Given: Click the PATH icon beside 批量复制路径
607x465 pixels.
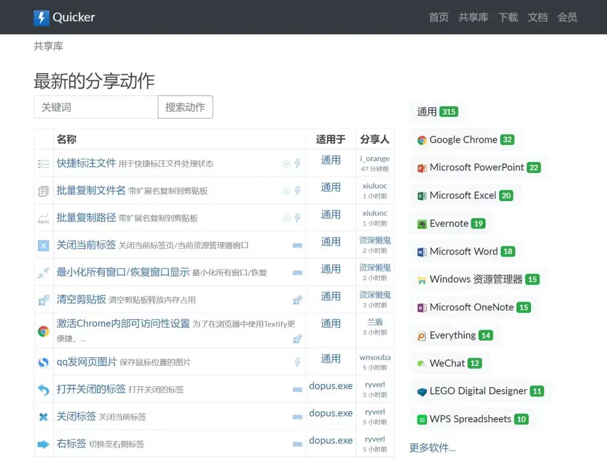Looking at the screenshot, I should pyautogui.click(x=43, y=218).
